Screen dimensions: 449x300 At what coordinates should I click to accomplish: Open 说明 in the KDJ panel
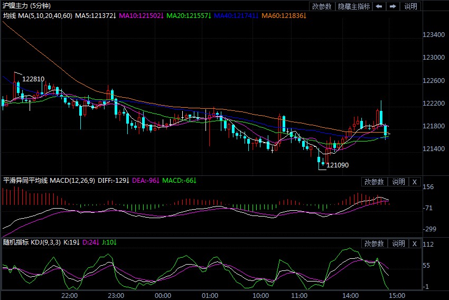coord(398,243)
